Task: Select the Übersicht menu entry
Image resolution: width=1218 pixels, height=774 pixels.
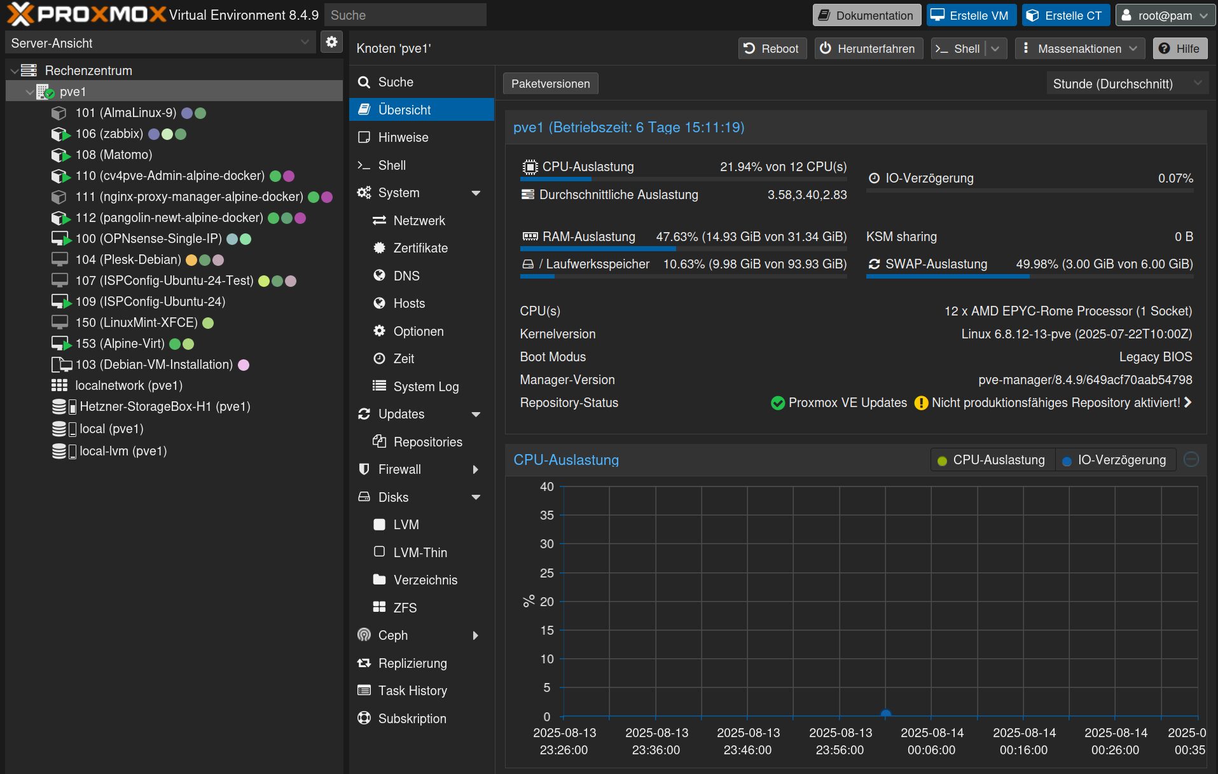Action: pos(422,109)
